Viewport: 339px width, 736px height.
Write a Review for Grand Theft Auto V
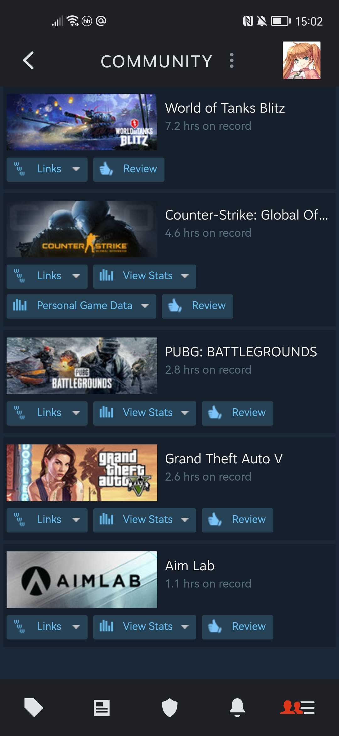click(238, 520)
